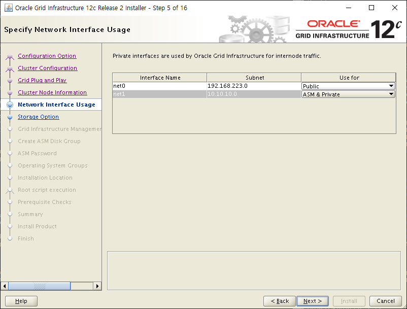The height and width of the screenshot is (309, 407).
Task: Click the Java installer icon in the title bar
Action: (x=9, y=8)
